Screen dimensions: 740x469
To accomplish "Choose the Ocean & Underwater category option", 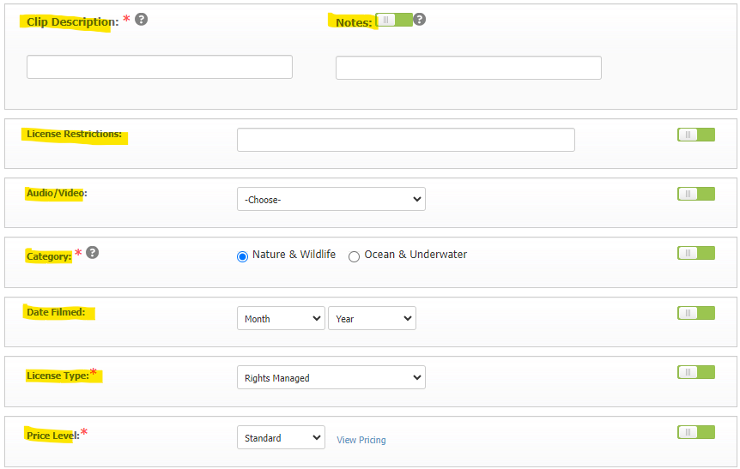I will (x=354, y=256).
